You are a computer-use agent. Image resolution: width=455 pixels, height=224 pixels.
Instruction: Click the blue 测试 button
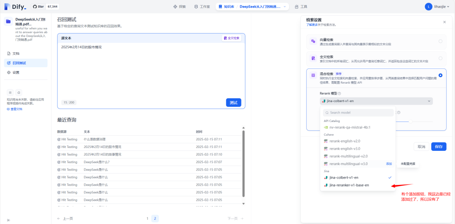click(x=233, y=103)
